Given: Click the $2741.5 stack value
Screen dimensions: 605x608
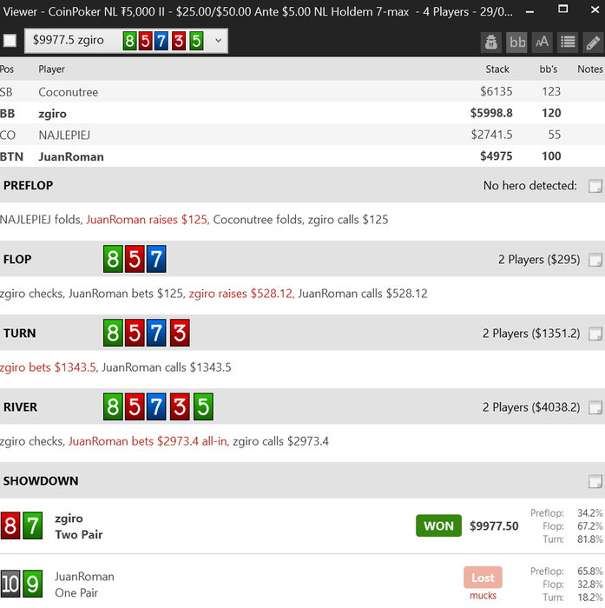Looking at the screenshot, I should 491,135.
